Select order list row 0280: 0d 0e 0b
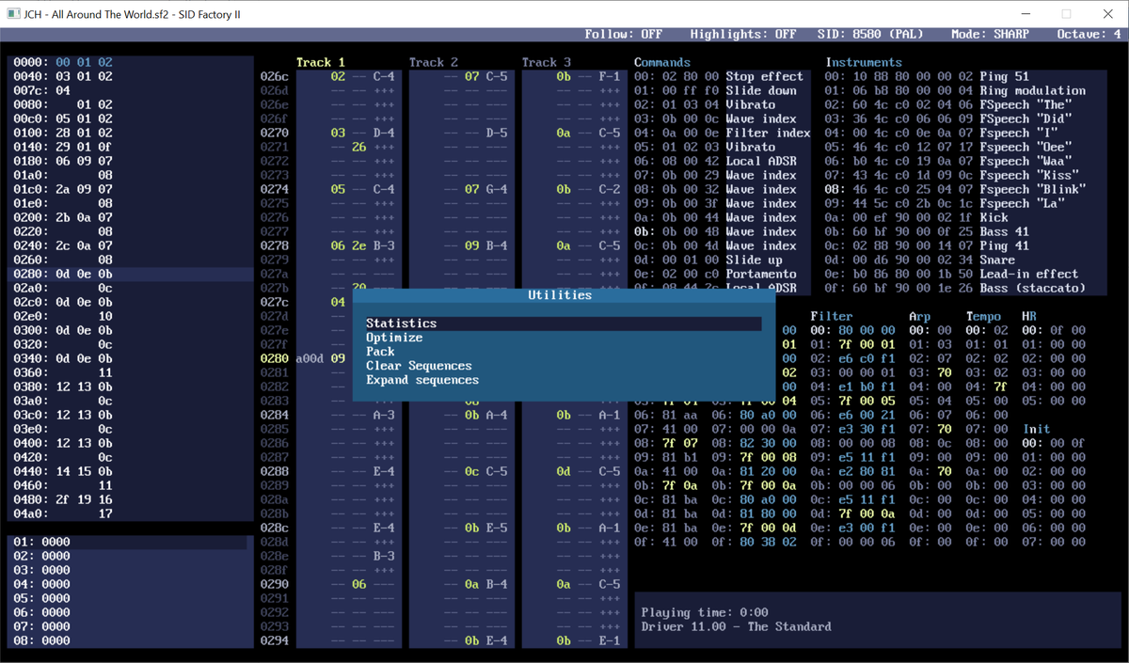The height and width of the screenshot is (663, 1129). (132, 274)
